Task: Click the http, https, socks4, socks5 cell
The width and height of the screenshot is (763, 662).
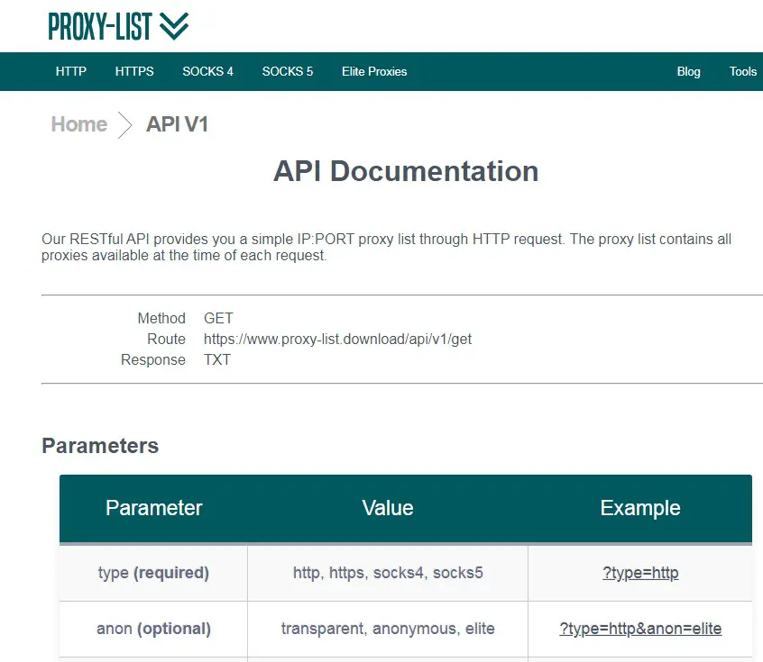Action: [x=388, y=573]
